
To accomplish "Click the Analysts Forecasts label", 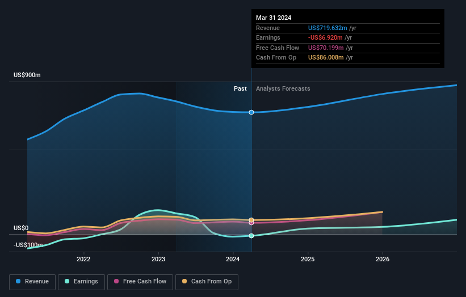I will tap(283, 89).
